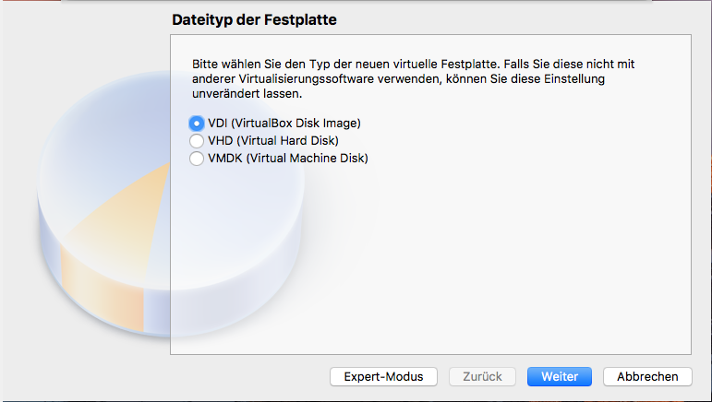Switch to Expert-Modus
The height and width of the screenshot is (402, 712).
[383, 376]
